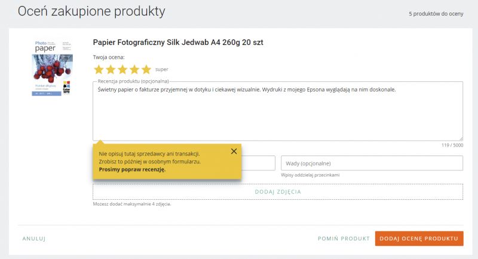
Task: Click the 'super' rating label
Action: [x=161, y=69]
